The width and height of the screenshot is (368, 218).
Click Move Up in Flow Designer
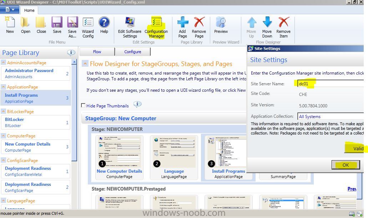251,27
